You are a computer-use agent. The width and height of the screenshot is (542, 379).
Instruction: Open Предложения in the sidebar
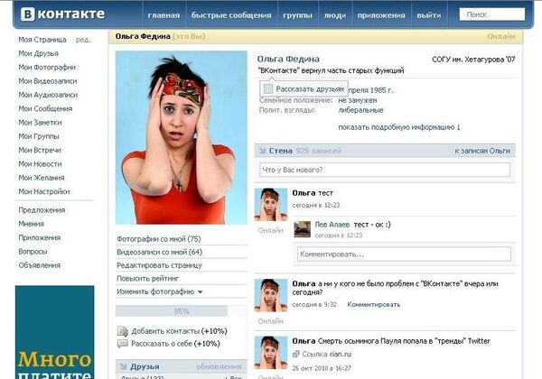42,210
